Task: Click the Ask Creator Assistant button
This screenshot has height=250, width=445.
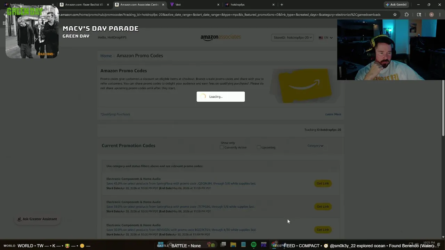Action: pos(37,219)
